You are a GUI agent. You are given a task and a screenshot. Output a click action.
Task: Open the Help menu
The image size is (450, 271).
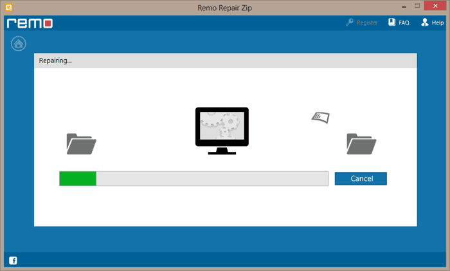tap(433, 23)
